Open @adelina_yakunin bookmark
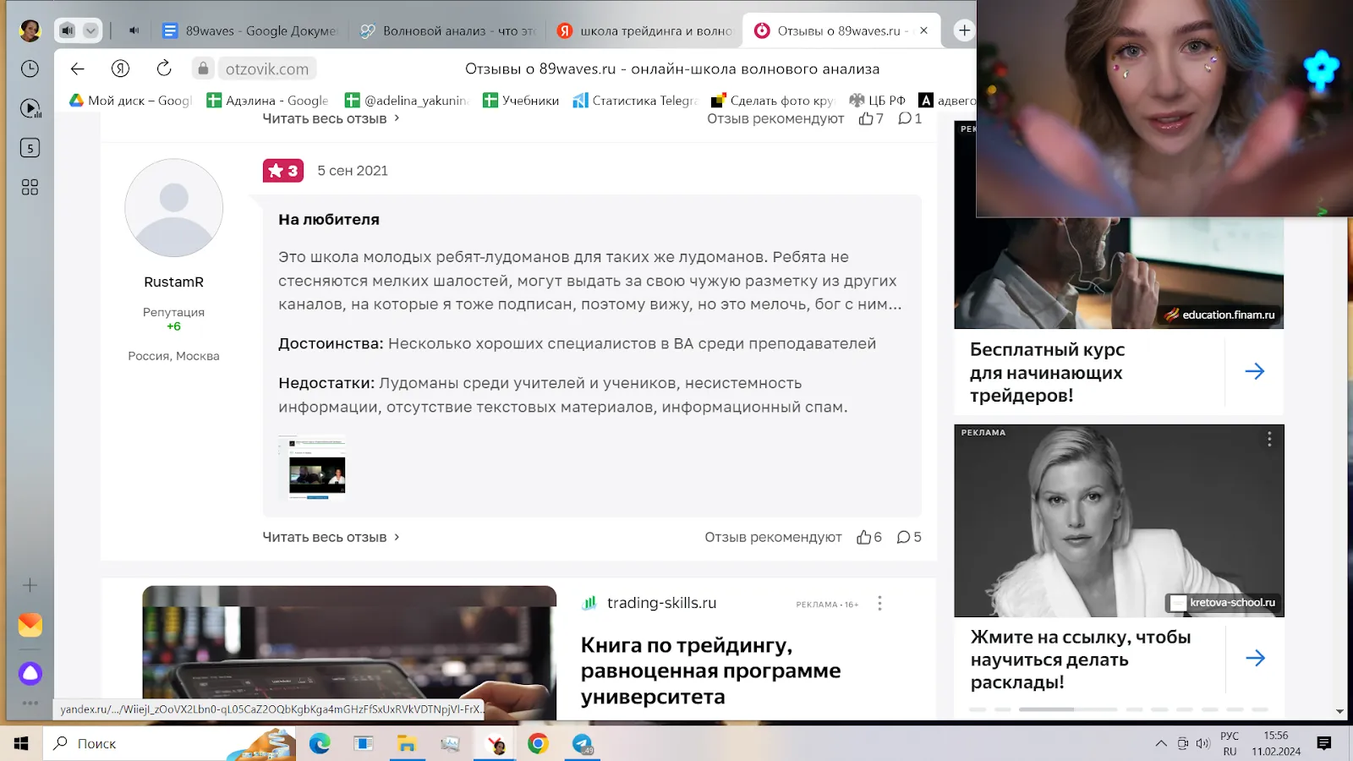Screen dimensions: 1353x761 coord(407,101)
